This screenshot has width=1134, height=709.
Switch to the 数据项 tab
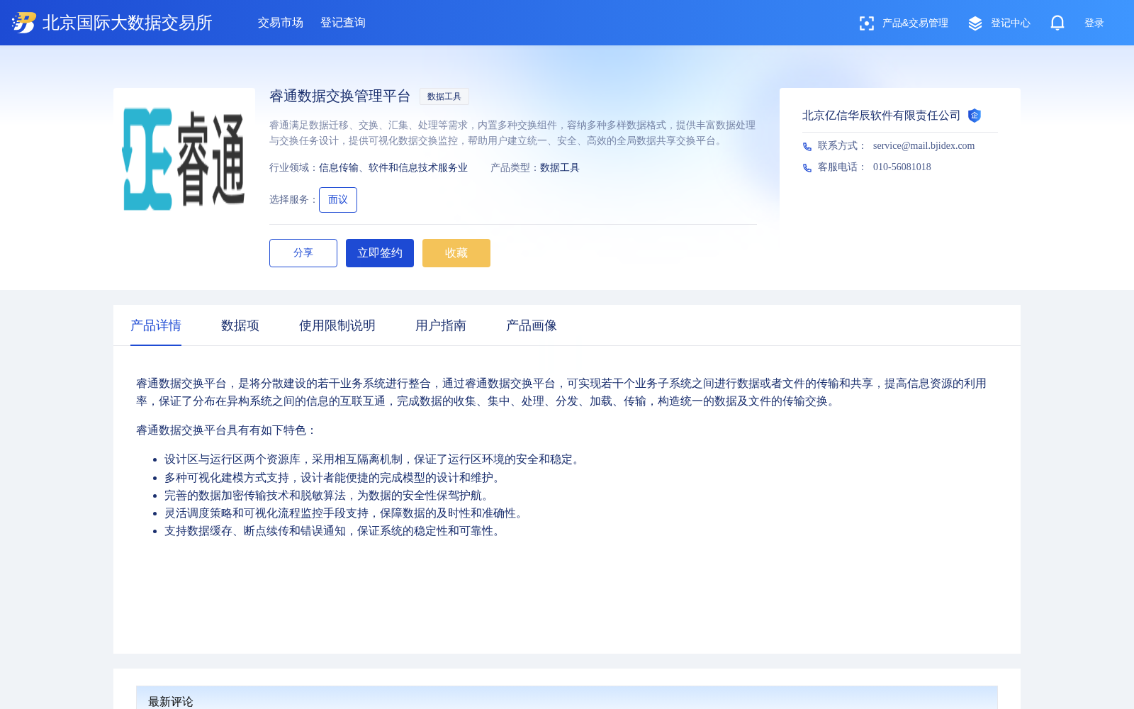240,325
